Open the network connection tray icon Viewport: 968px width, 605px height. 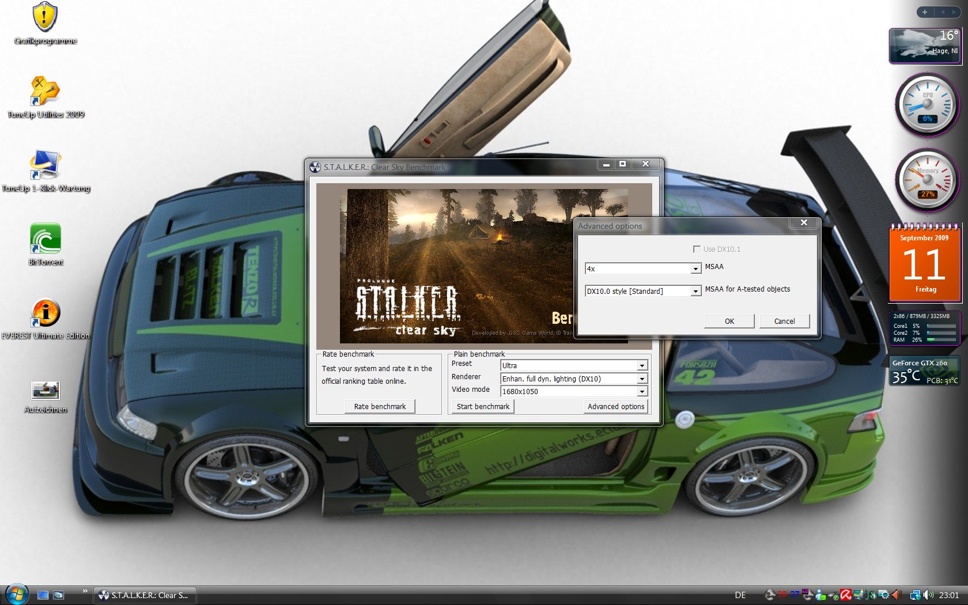(x=915, y=595)
